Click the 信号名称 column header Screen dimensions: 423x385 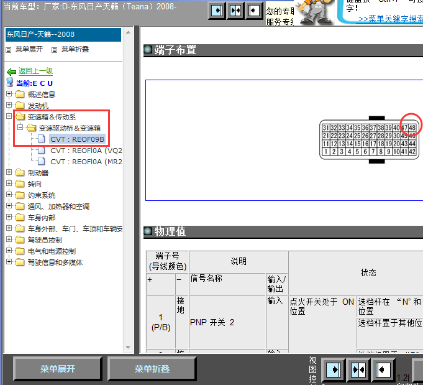[227, 284]
